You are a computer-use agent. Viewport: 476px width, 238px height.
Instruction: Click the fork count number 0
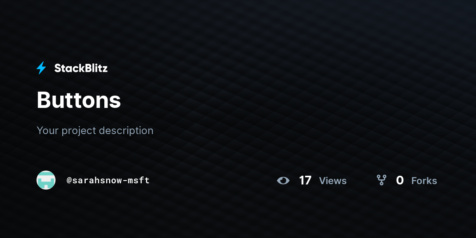tap(400, 180)
